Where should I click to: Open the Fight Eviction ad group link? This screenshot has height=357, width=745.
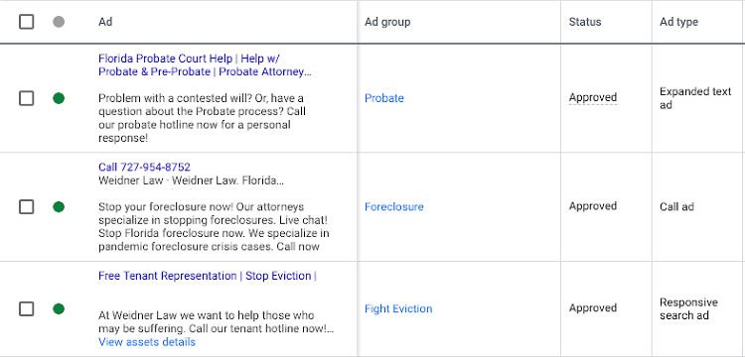coord(398,308)
